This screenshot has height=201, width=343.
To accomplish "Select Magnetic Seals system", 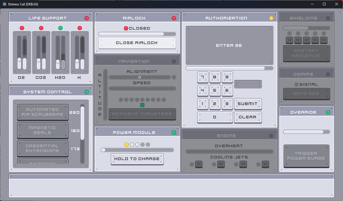I will pyautogui.click(x=43, y=130).
